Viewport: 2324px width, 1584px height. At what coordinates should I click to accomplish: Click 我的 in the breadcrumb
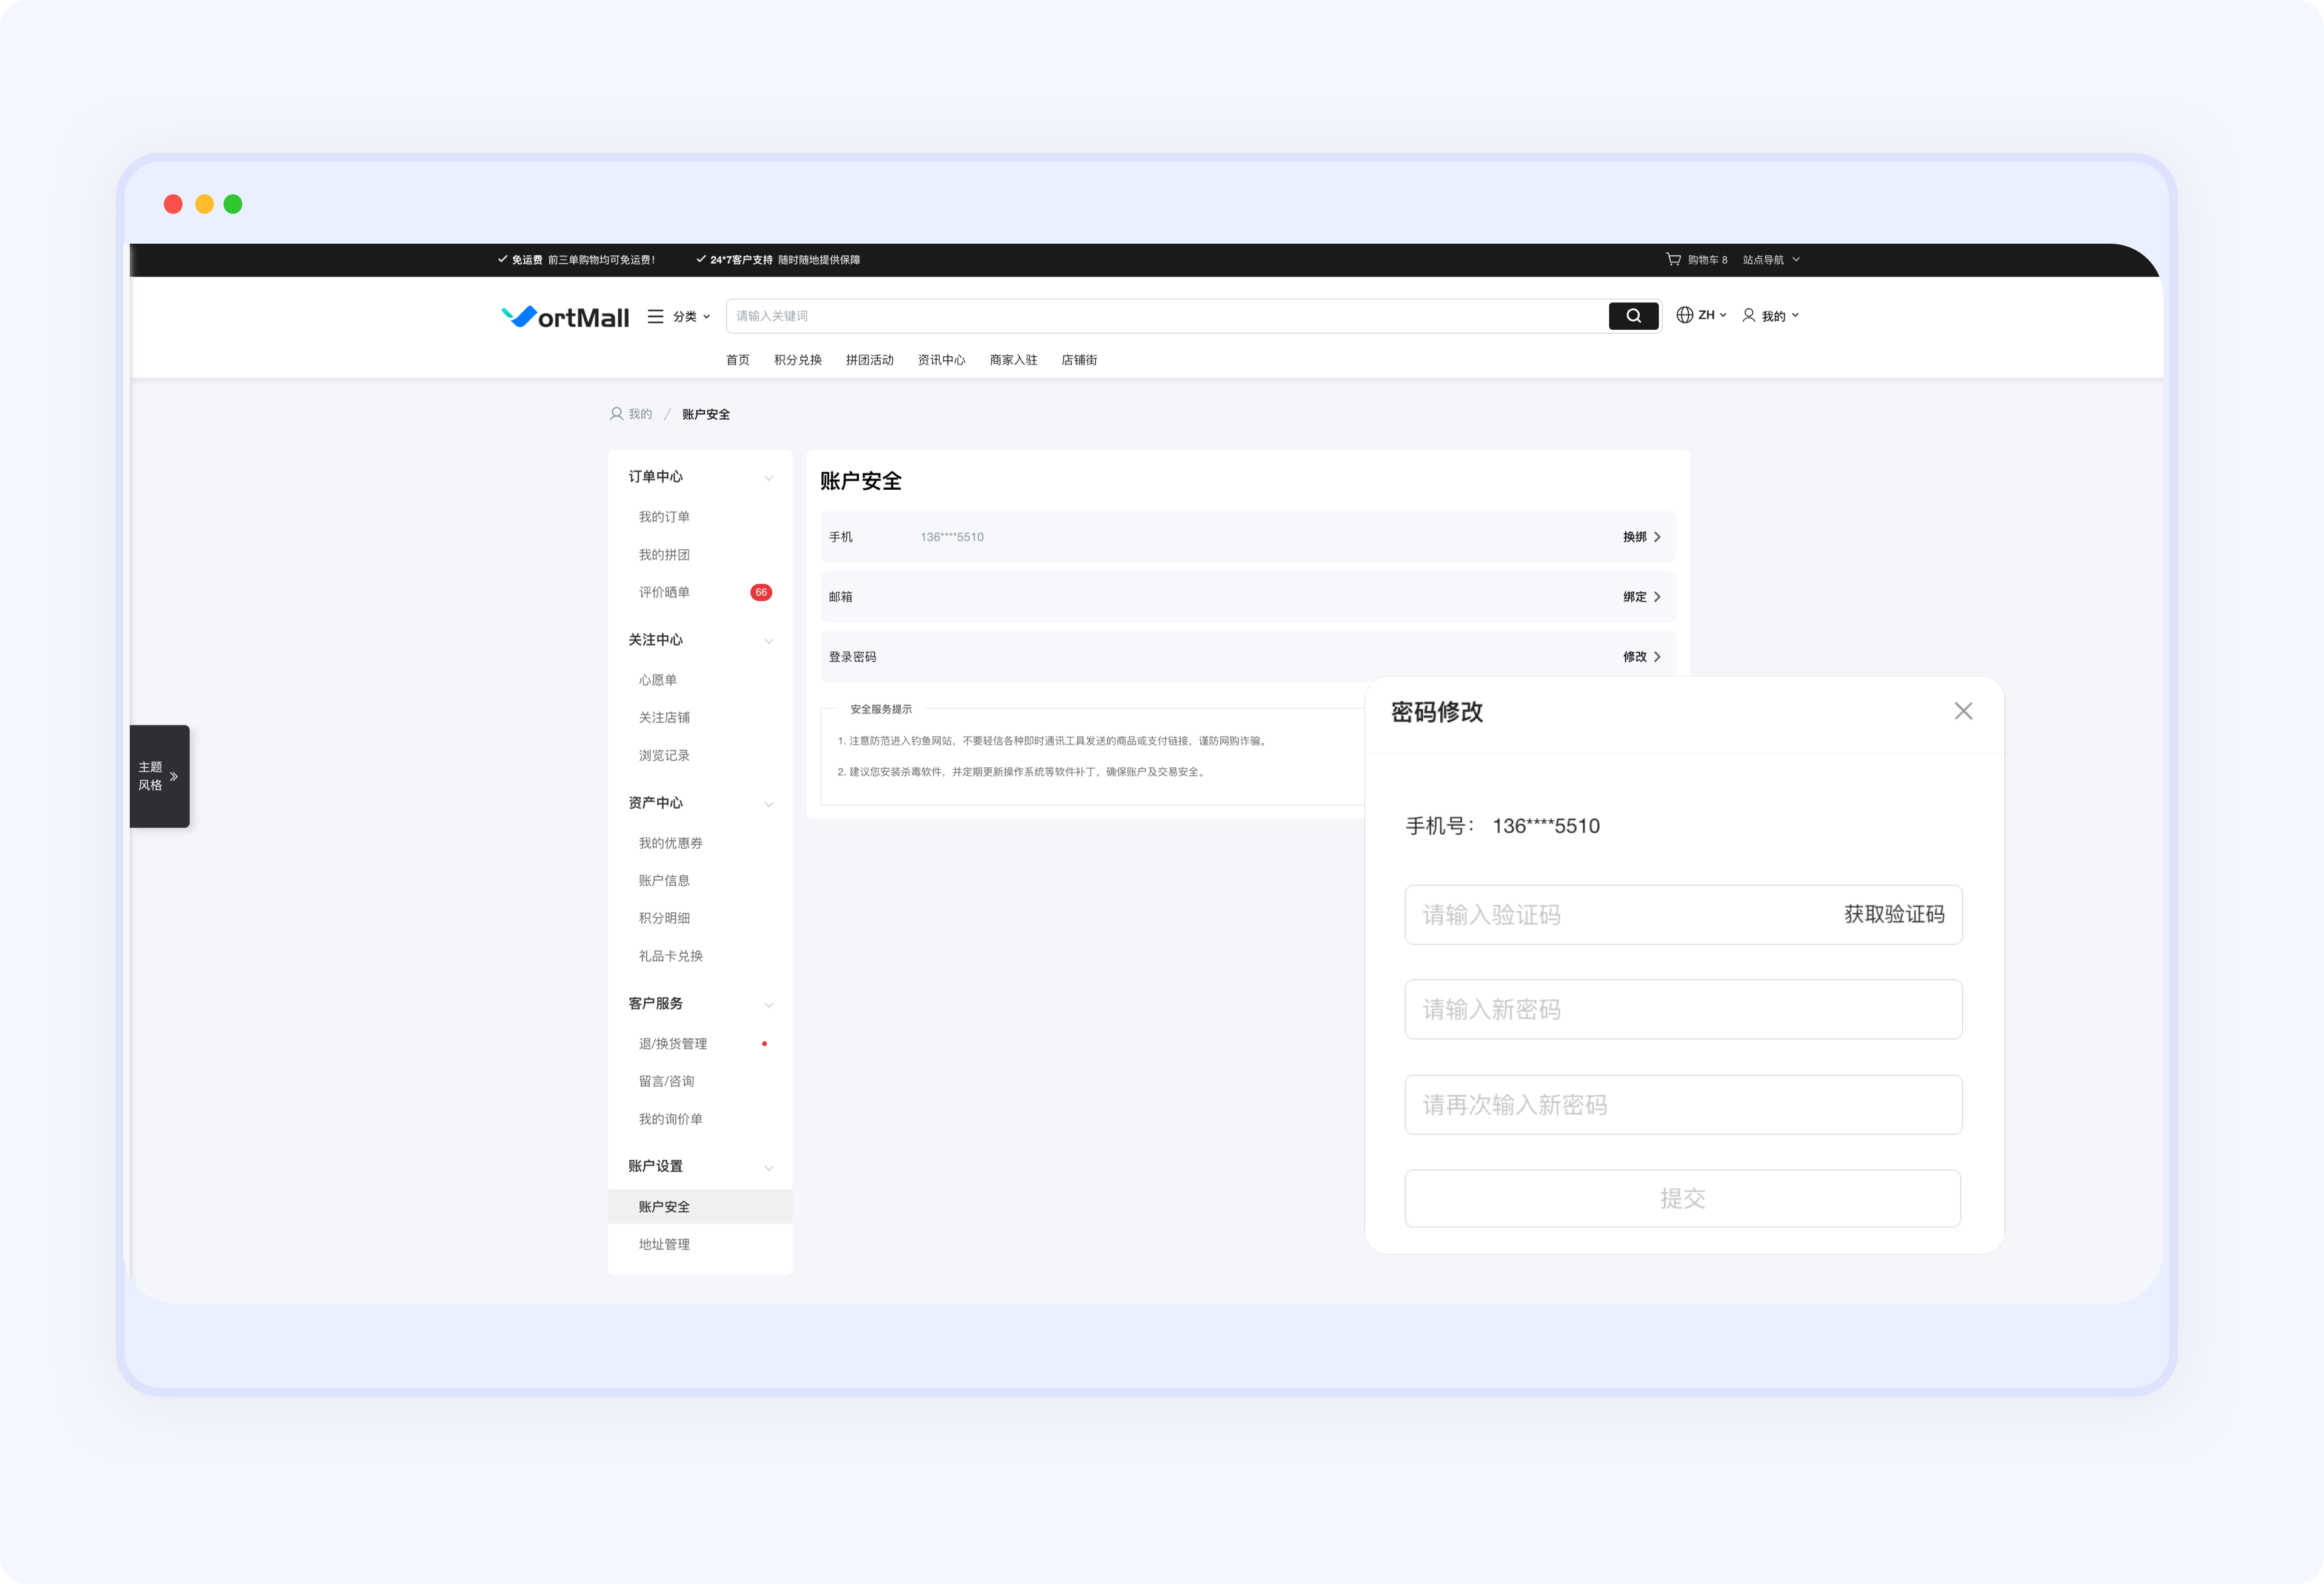640,414
